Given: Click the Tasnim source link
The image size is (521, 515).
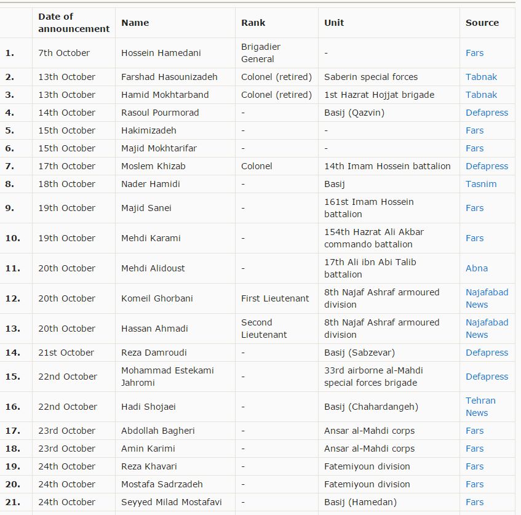Looking at the screenshot, I should pos(481,184).
